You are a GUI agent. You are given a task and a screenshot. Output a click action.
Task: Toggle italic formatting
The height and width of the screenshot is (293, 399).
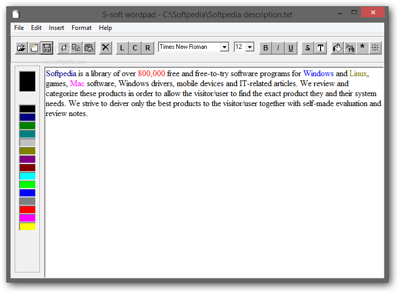tap(278, 48)
